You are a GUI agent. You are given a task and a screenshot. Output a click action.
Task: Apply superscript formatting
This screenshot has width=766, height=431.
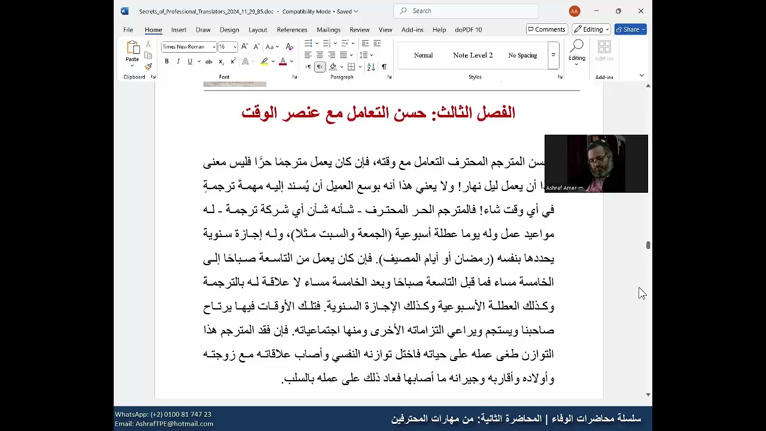click(x=233, y=62)
